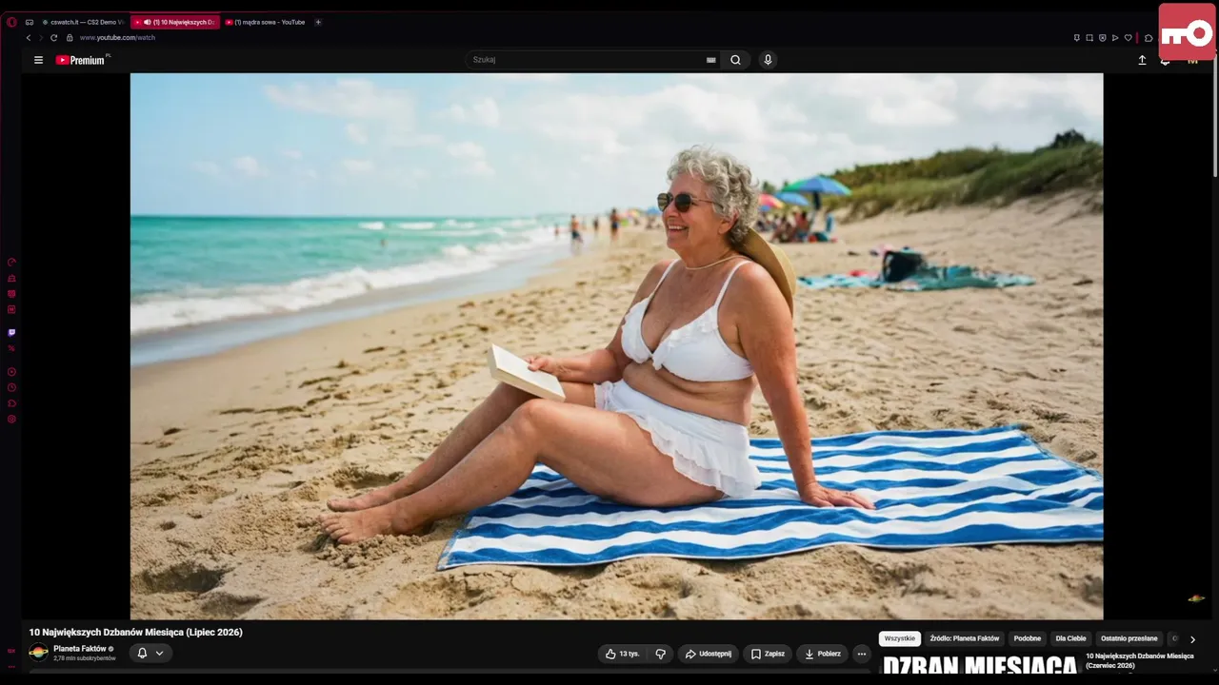
Task: Click the Zapisz save button
Action: tap(768, 654)
